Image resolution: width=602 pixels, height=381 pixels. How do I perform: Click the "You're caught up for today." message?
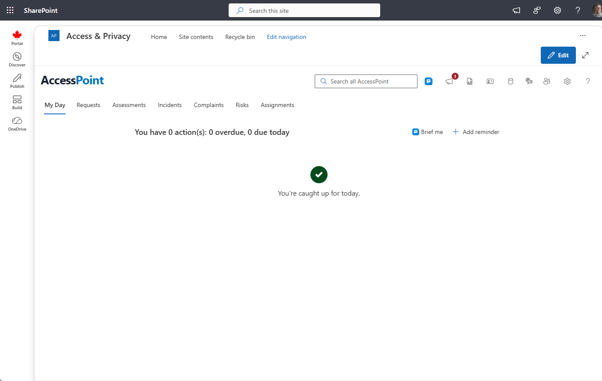pos(319,193)
